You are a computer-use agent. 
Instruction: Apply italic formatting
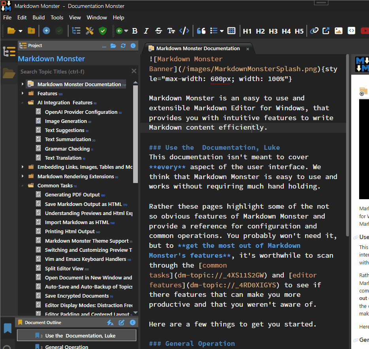point(146,31)
